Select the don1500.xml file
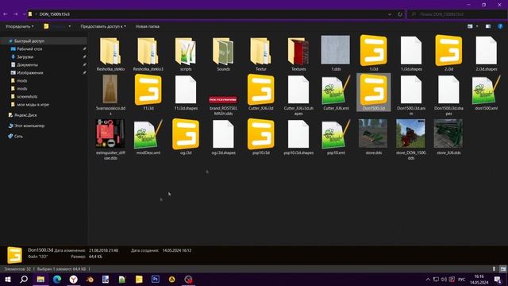The width and height of the screenshot is (508, 286). tap(487, 93)
